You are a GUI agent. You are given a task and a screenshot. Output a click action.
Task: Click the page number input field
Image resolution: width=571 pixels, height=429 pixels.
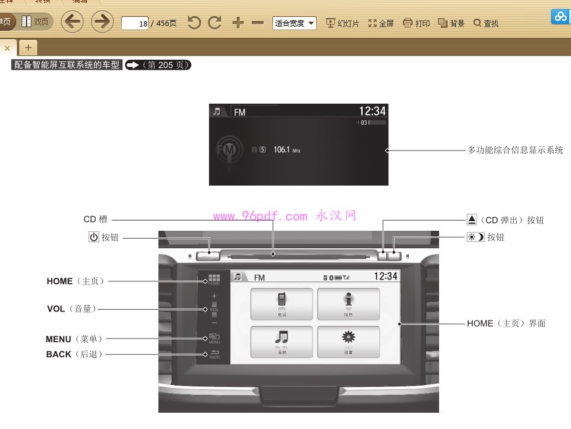135,23
